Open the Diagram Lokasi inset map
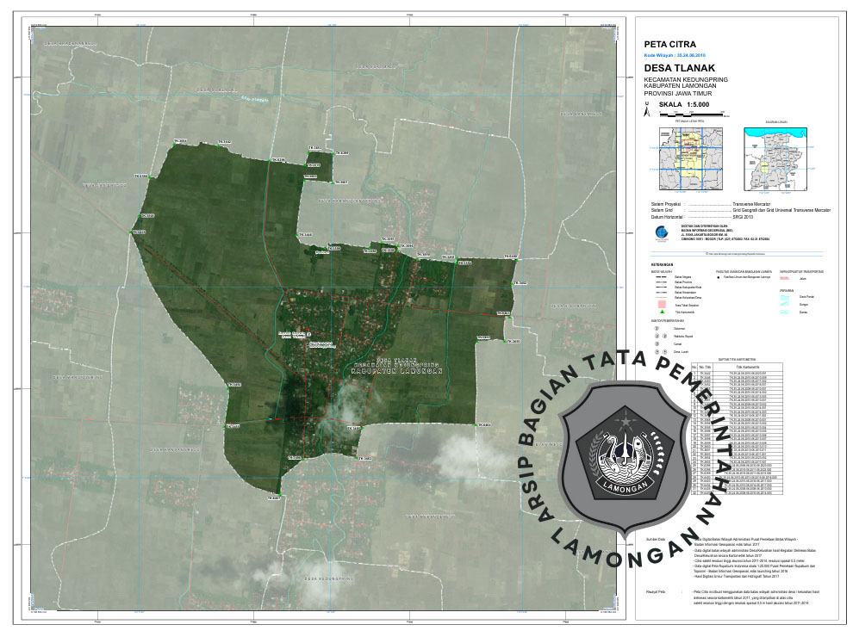The height and width of the screenshot is (637, 859). click(775, 159)
